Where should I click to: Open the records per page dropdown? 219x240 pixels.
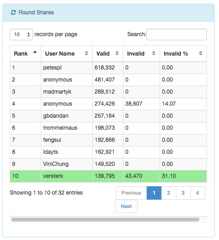[x=21, y=34]
